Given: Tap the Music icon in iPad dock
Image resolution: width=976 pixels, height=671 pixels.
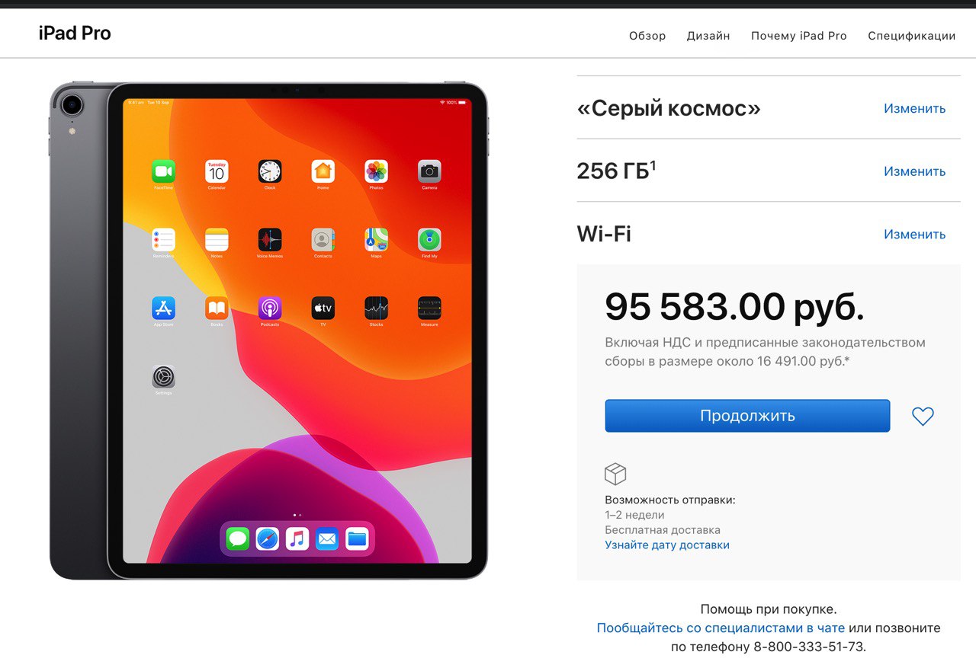Looking at the screenshot, I should click(x=297, y=538).
